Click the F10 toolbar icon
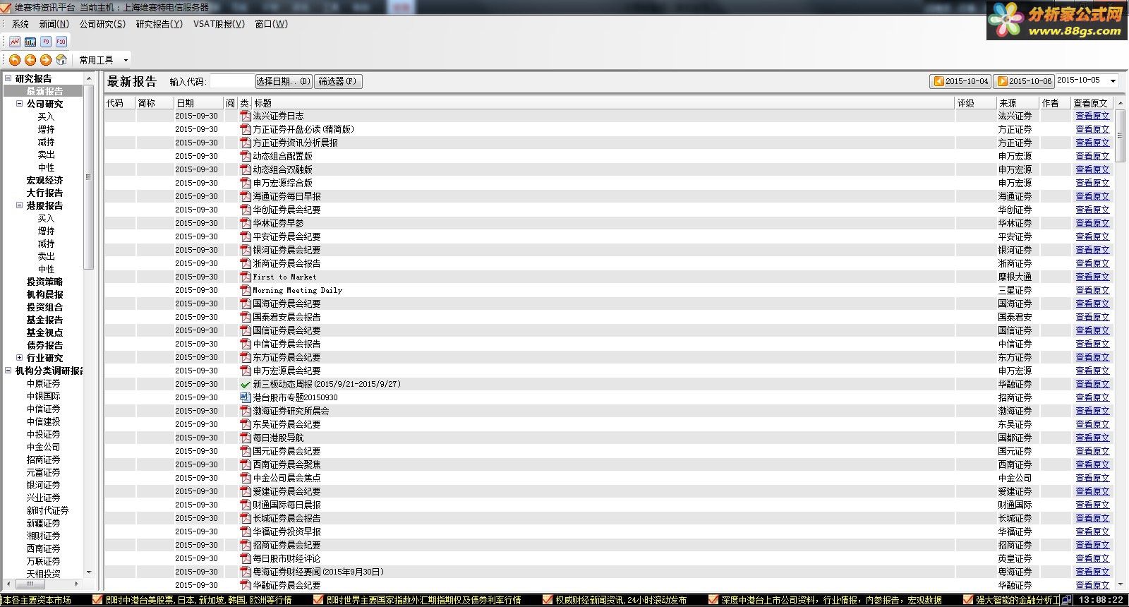 61,42
